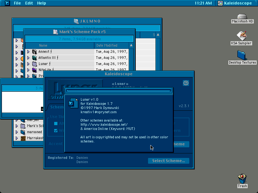Viewport: 258px width, 193px height.
Task: Click the 11:21 AM menu bar clock
Action: [x=203, y=3]
